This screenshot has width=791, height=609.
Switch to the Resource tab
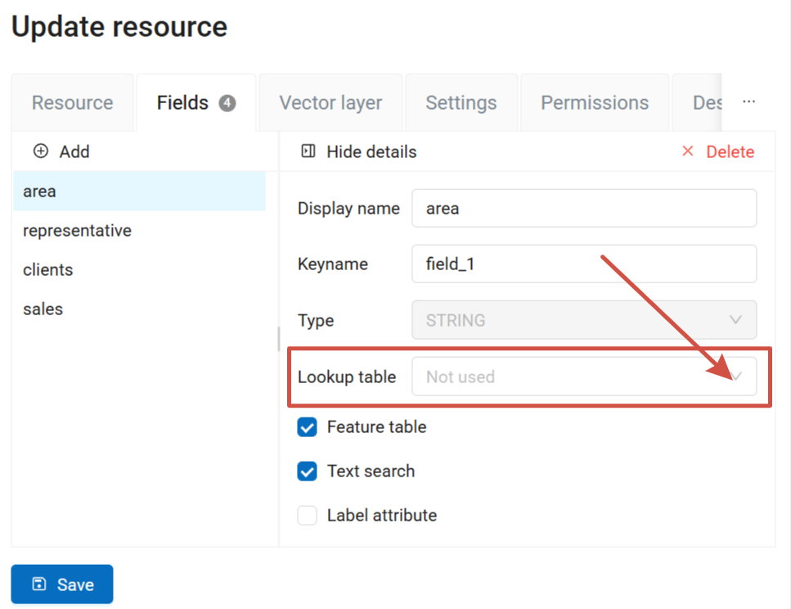tap(72, 103)
